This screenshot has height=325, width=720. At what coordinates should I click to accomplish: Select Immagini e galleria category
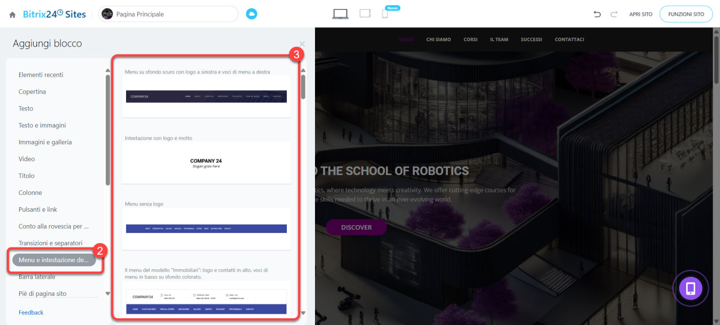[45, 142]
